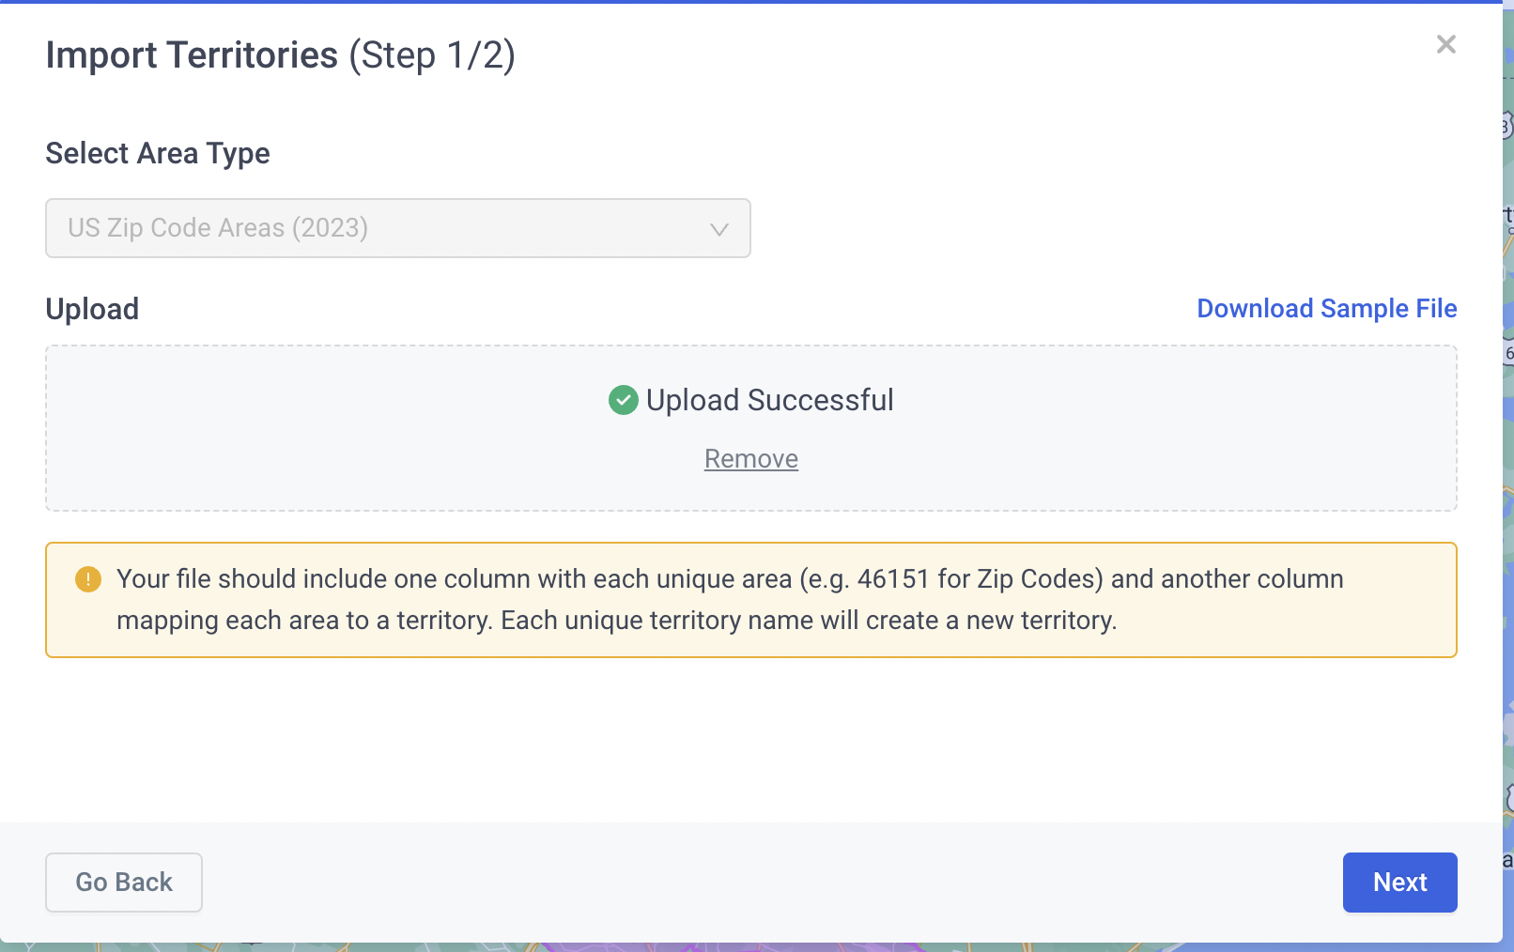Expand the area type chevron arrow
This screenshot has width=1514, height=952.
[x=719, y=229]
